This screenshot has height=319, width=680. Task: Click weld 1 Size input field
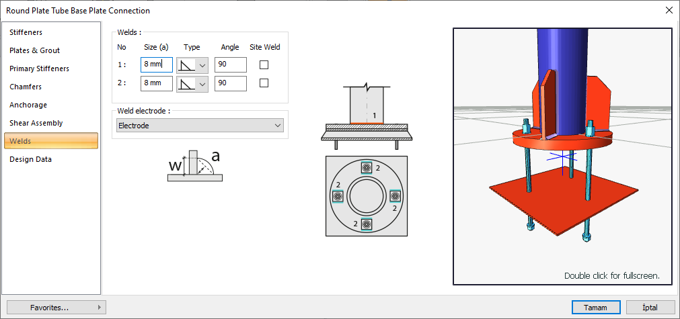tap(156, 65)
